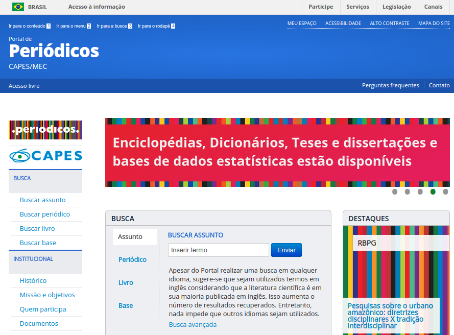
Task: Open Documentos link in sidebar
Action: [x=39, y=324]
